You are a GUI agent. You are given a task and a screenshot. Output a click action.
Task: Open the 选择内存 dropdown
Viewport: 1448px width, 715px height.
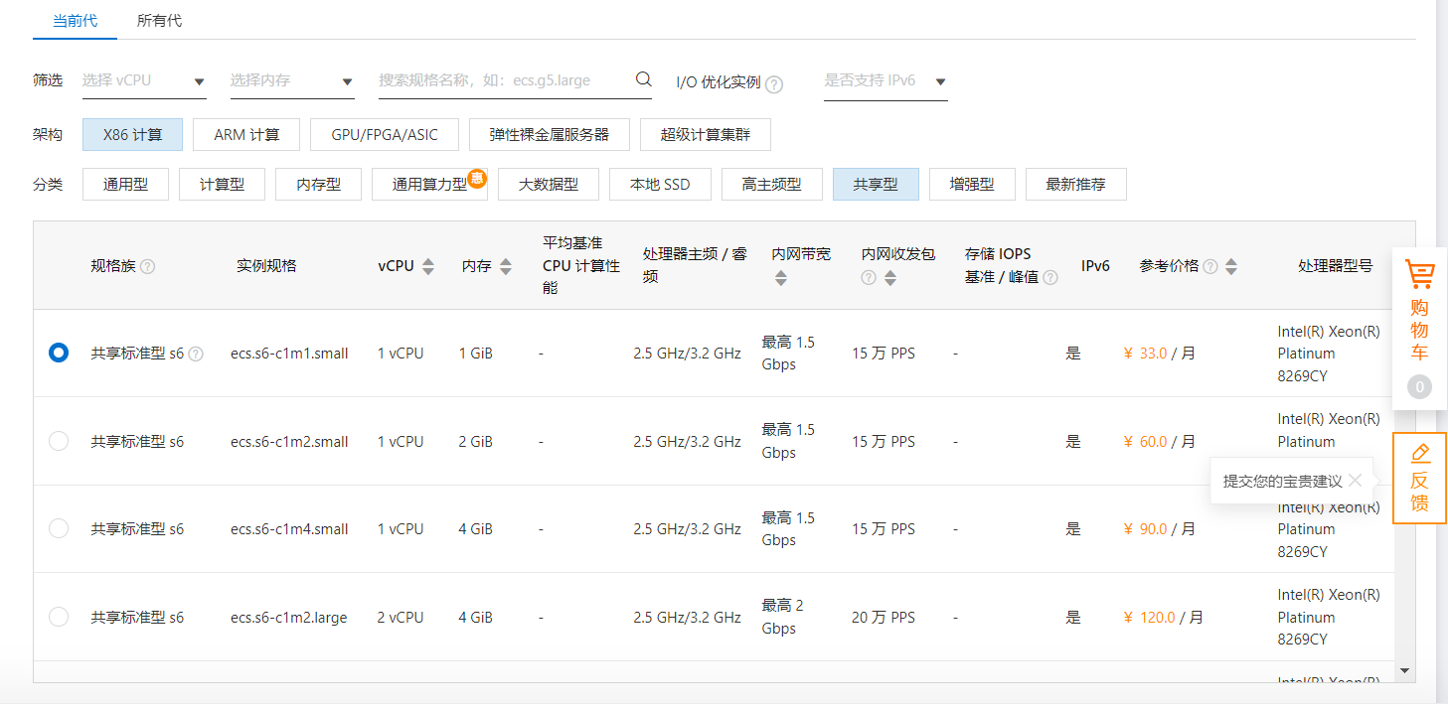coord(292,81)
